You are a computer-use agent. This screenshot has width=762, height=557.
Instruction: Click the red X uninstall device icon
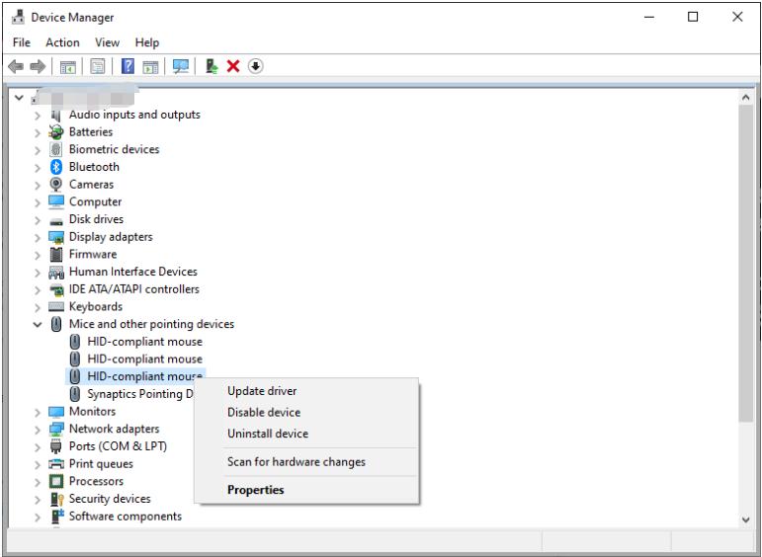point(233,66)
